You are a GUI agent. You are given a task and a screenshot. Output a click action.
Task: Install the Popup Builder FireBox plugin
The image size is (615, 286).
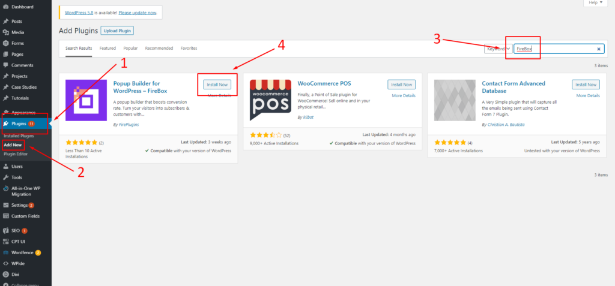[217, 84]
